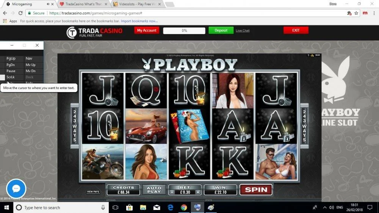Open the AUTO PLAY option
This screenshot has height=213, width=379.
tap(154, 190)
